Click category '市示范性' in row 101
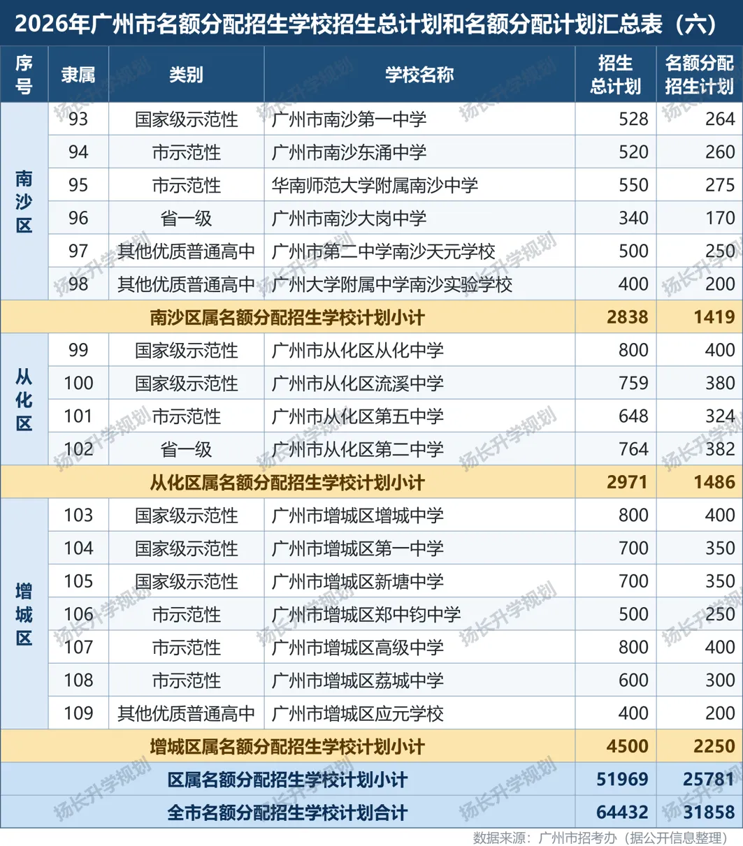Viewport: 743px width, 846px height. [186, 416]
